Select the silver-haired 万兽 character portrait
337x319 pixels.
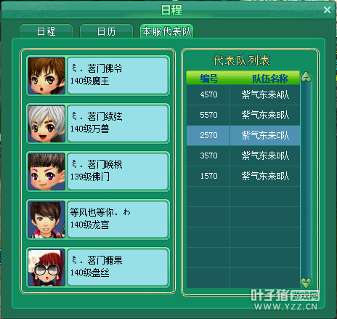[46, 124]
